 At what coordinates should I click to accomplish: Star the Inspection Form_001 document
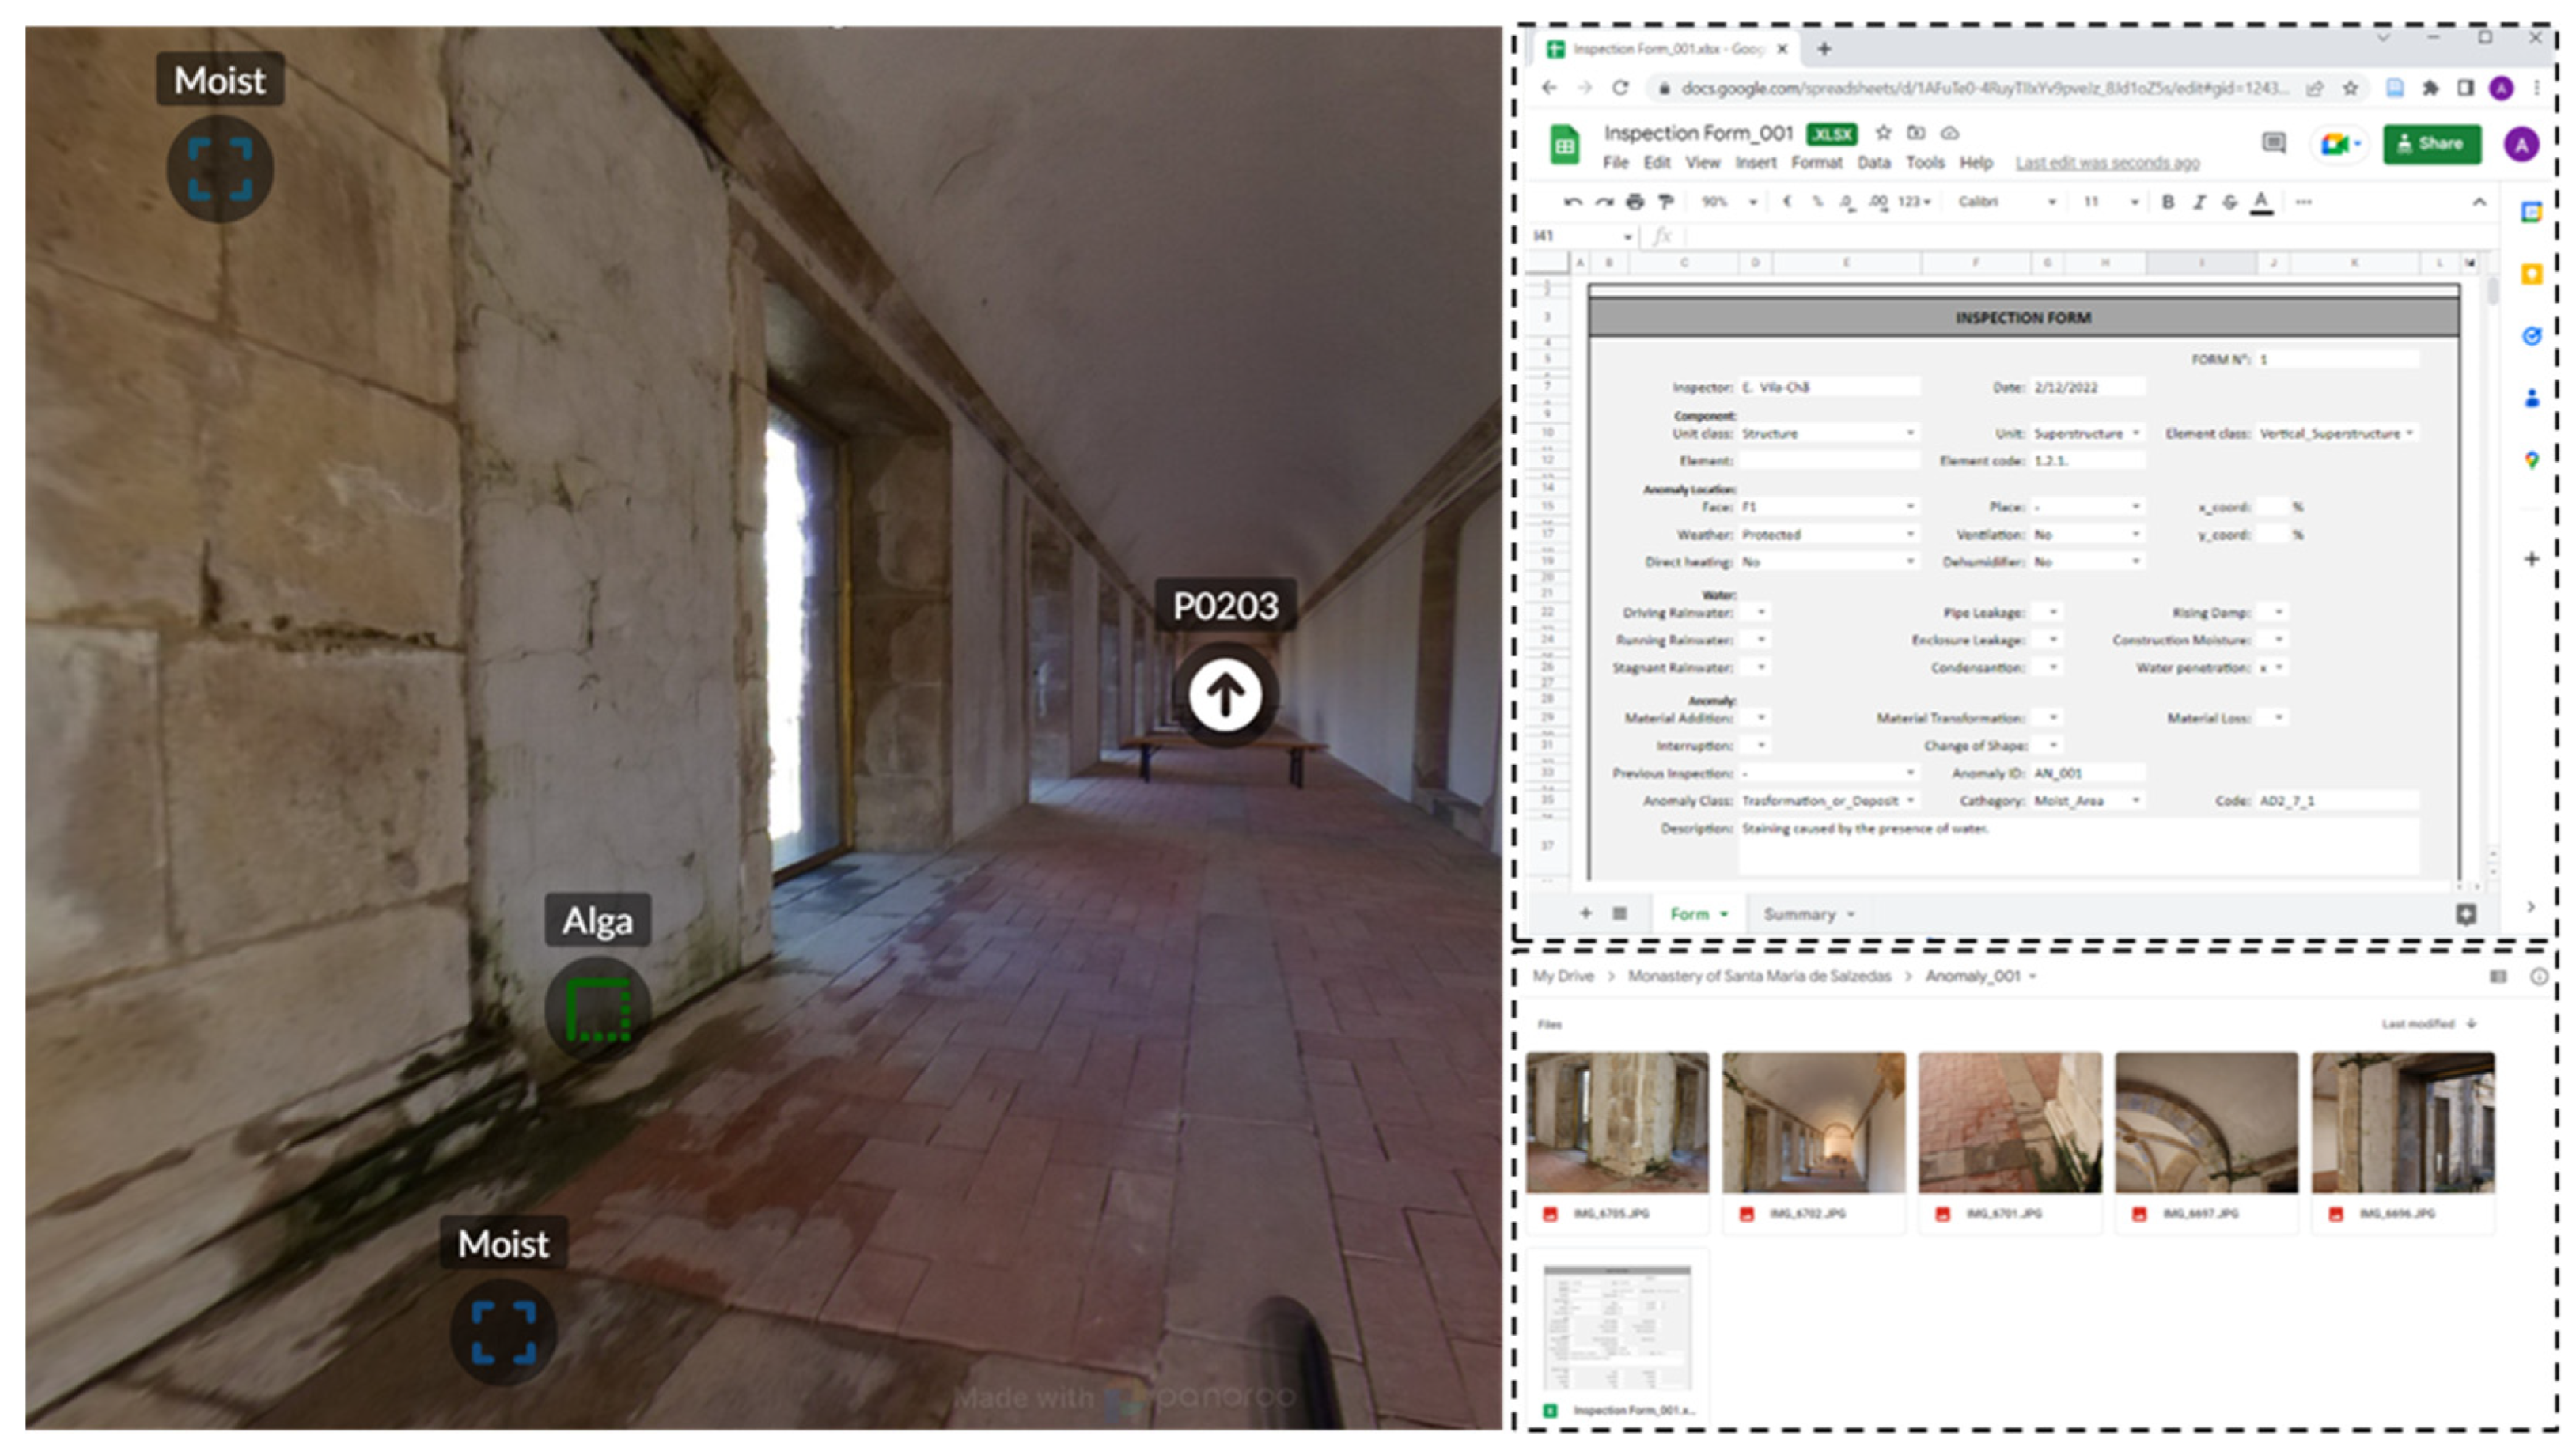coord(1884,133)
